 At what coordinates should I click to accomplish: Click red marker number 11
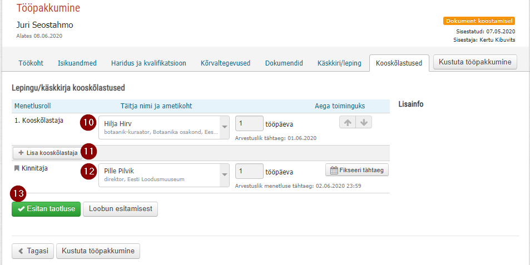point(88,152)
